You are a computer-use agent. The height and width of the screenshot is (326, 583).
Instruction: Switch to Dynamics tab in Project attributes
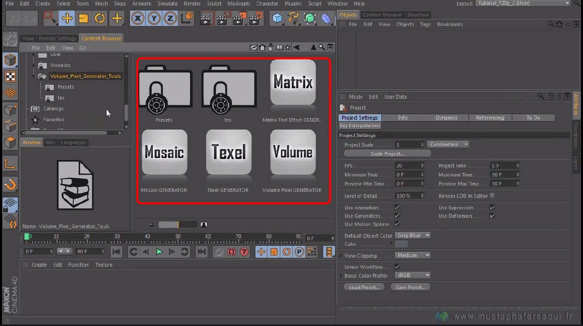tap(446, 118)
